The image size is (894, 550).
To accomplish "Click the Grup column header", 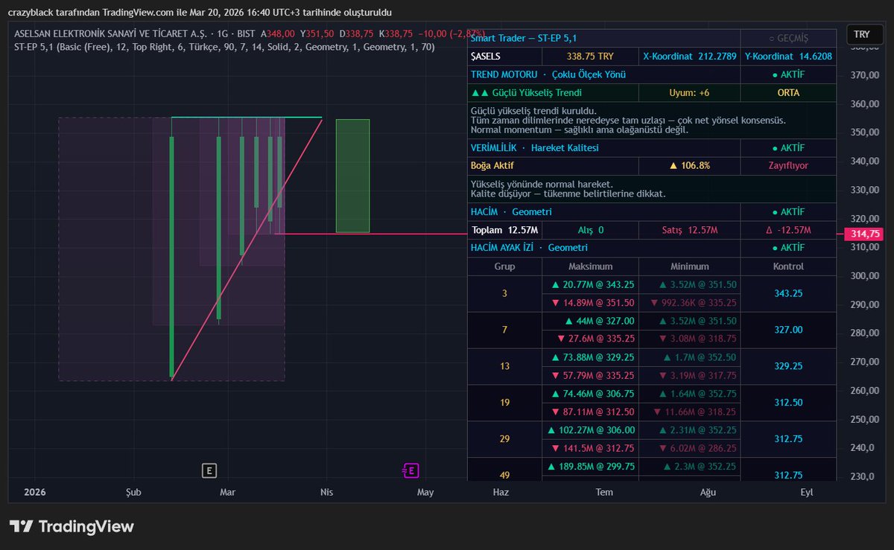I will point(504,266).
